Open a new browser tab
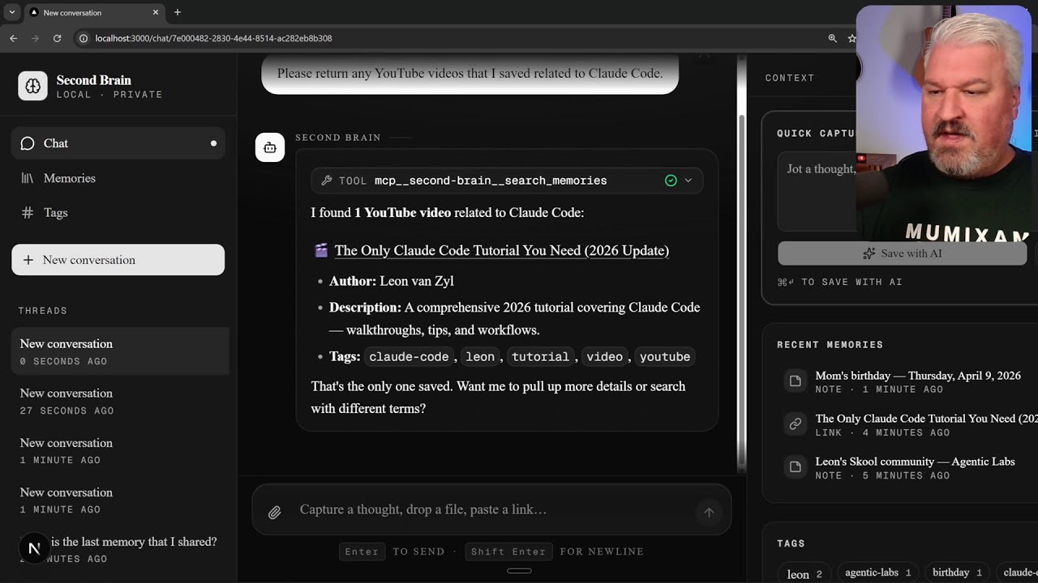Image resolution: width=1038 pixels, height=583 pixels. pos(178,12)
